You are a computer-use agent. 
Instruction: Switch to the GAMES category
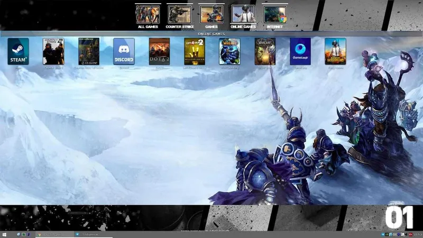(212, 16)
